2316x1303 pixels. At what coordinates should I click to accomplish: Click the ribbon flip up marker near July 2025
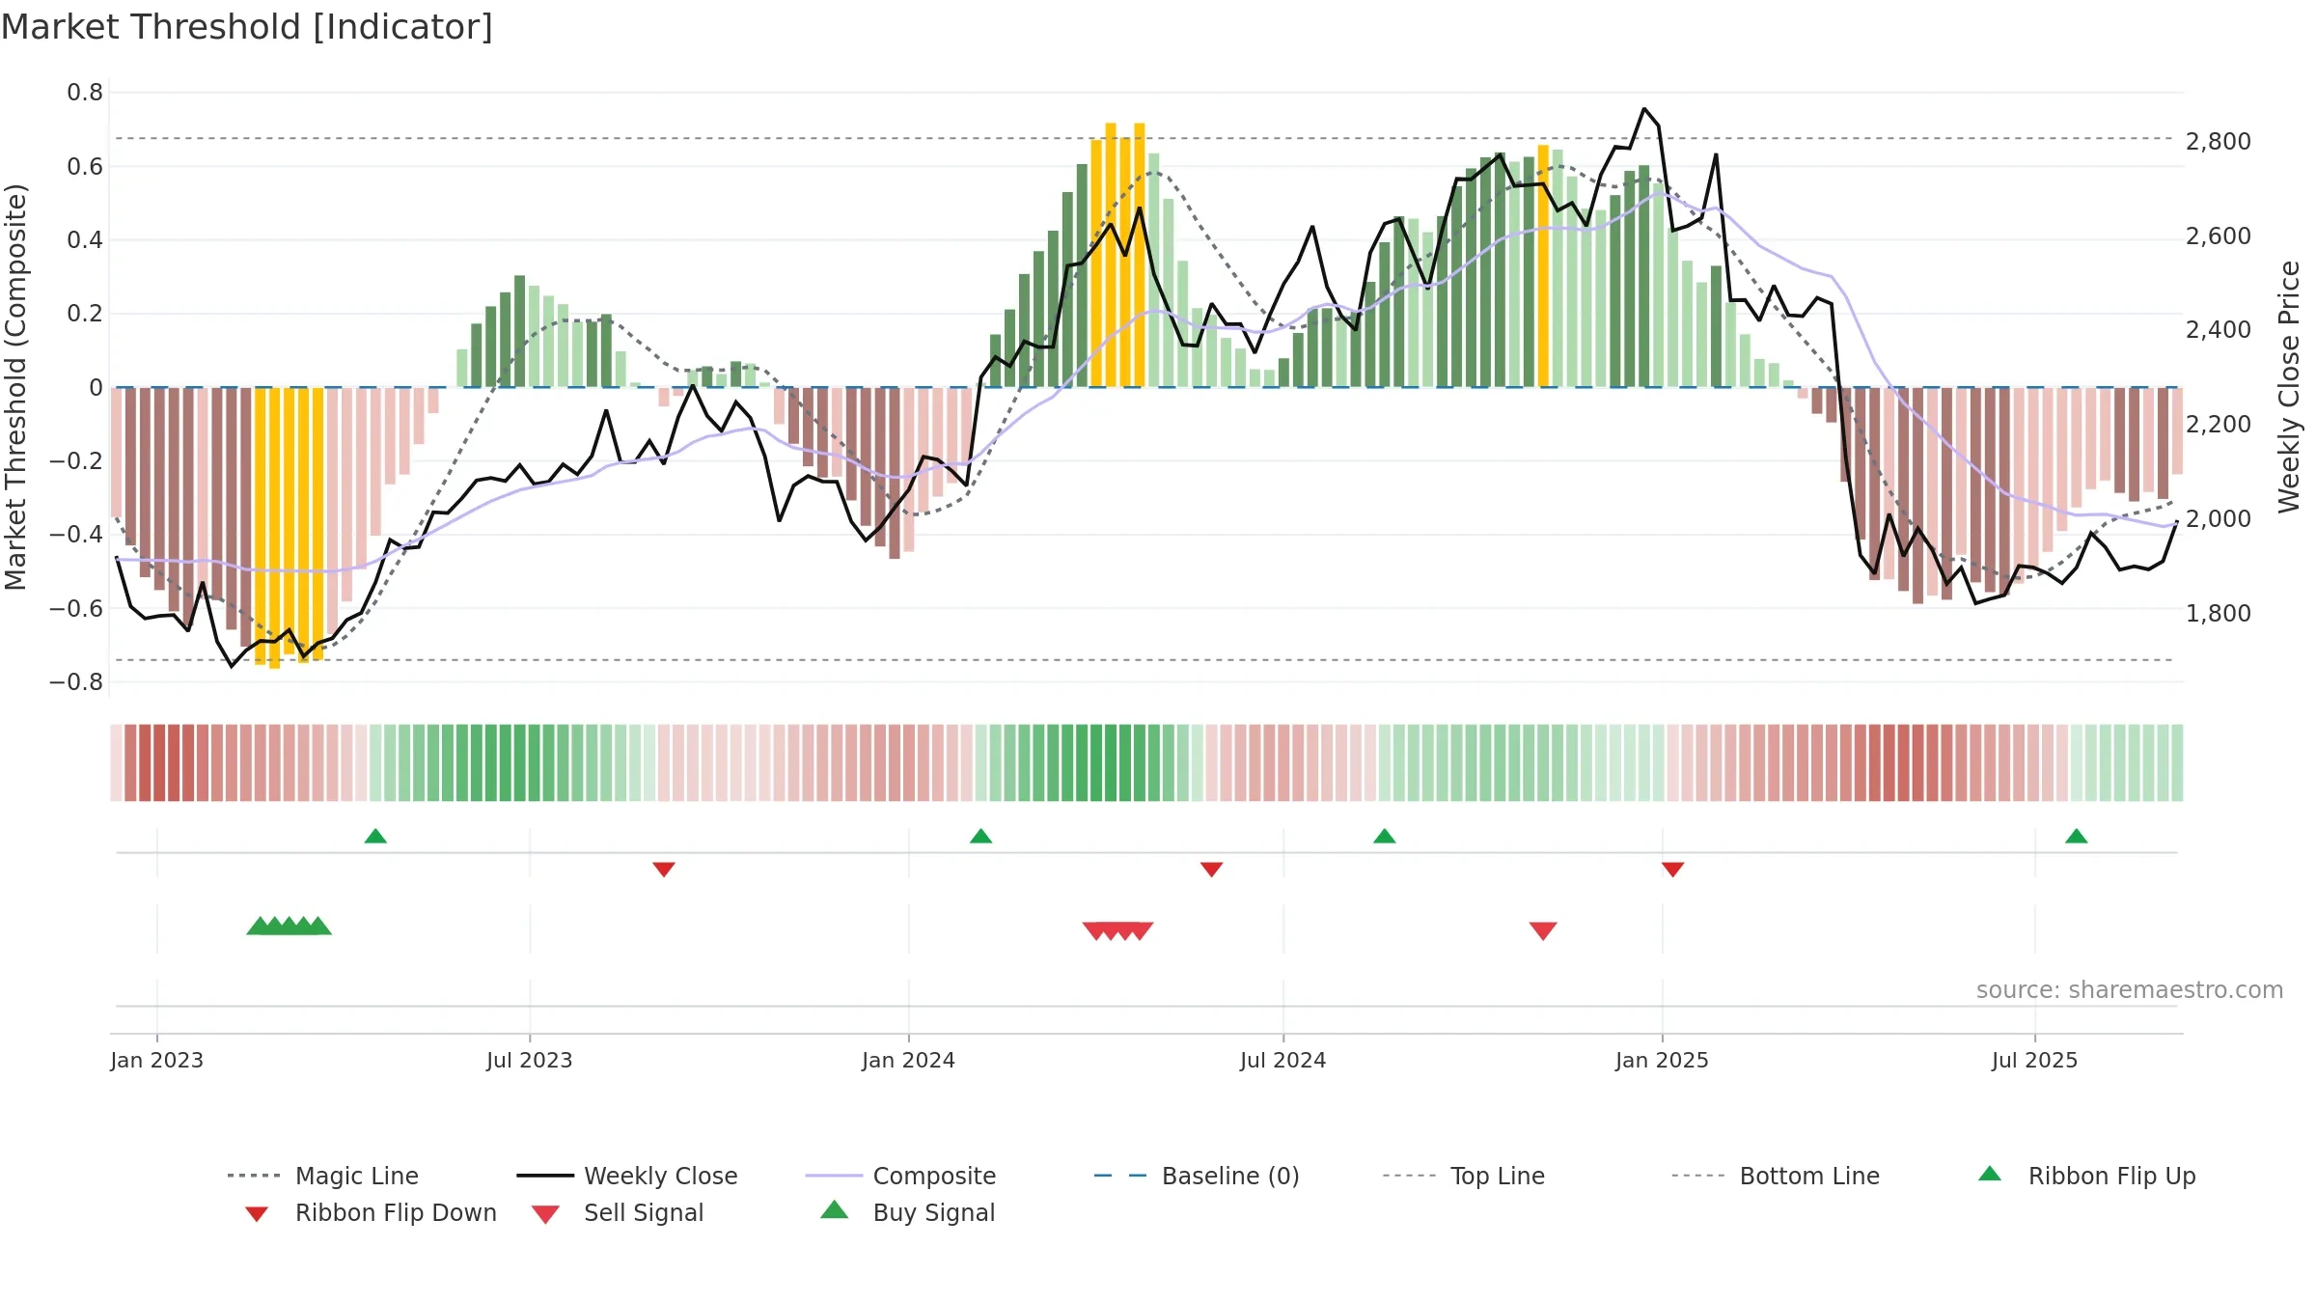tap(2077, 836)
